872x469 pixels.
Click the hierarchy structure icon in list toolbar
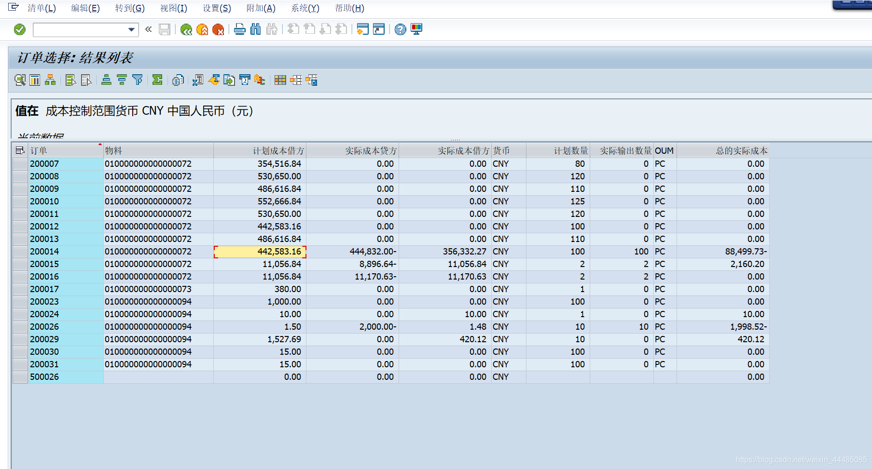[50, 80]
